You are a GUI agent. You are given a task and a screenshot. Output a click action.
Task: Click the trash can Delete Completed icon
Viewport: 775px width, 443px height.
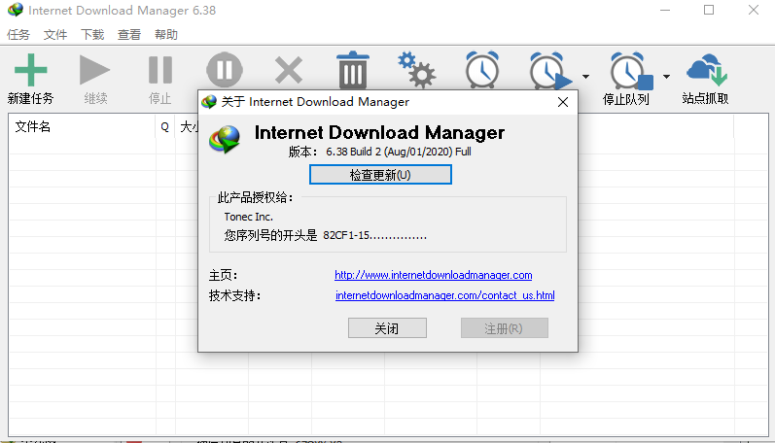tap(353, 70)
